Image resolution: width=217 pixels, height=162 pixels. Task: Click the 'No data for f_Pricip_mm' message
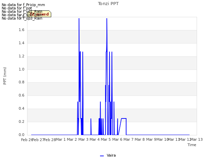23,5
